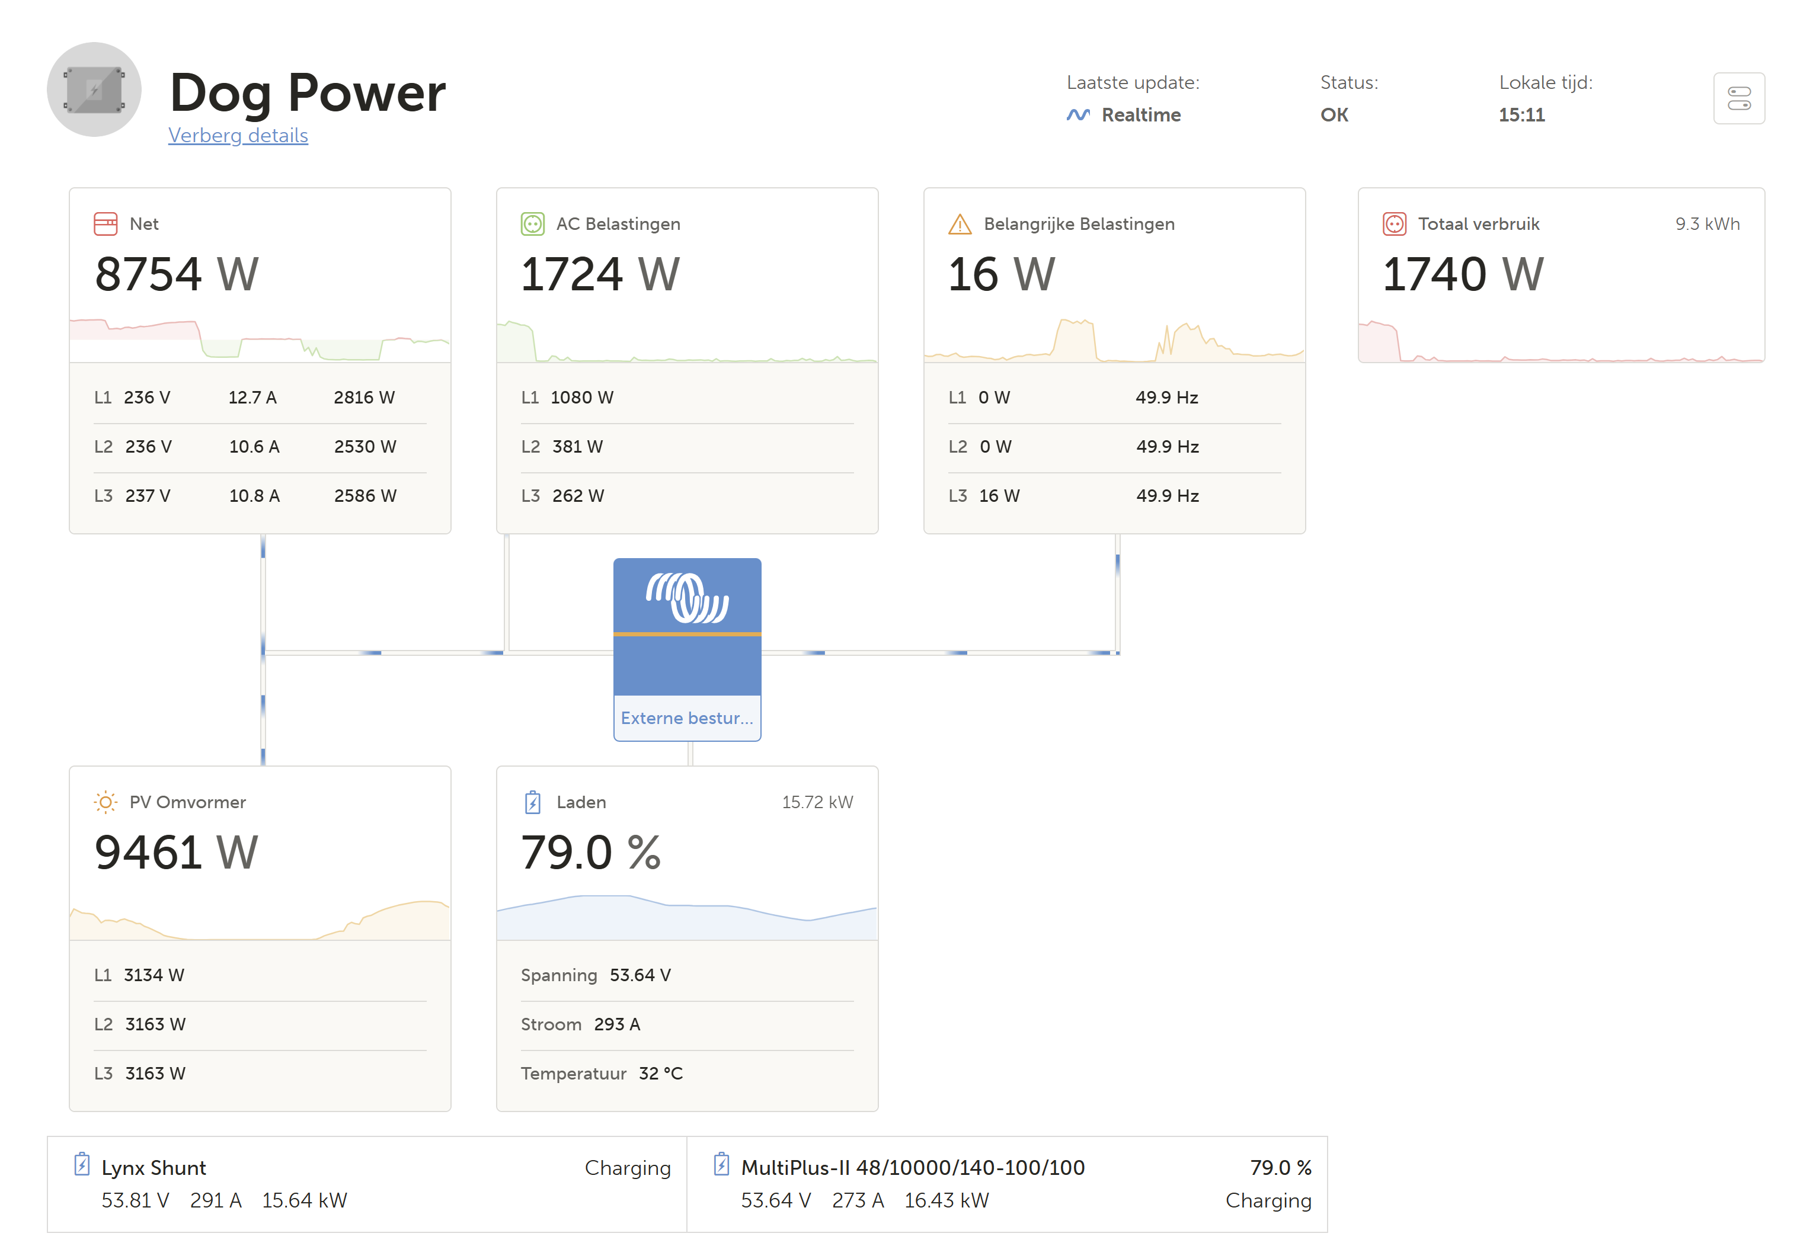
Task: Click the Dog Power installation avatar
Action: coord(94,90)
